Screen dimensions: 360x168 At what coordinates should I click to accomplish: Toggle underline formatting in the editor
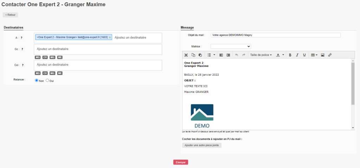(x=304, y=55)
